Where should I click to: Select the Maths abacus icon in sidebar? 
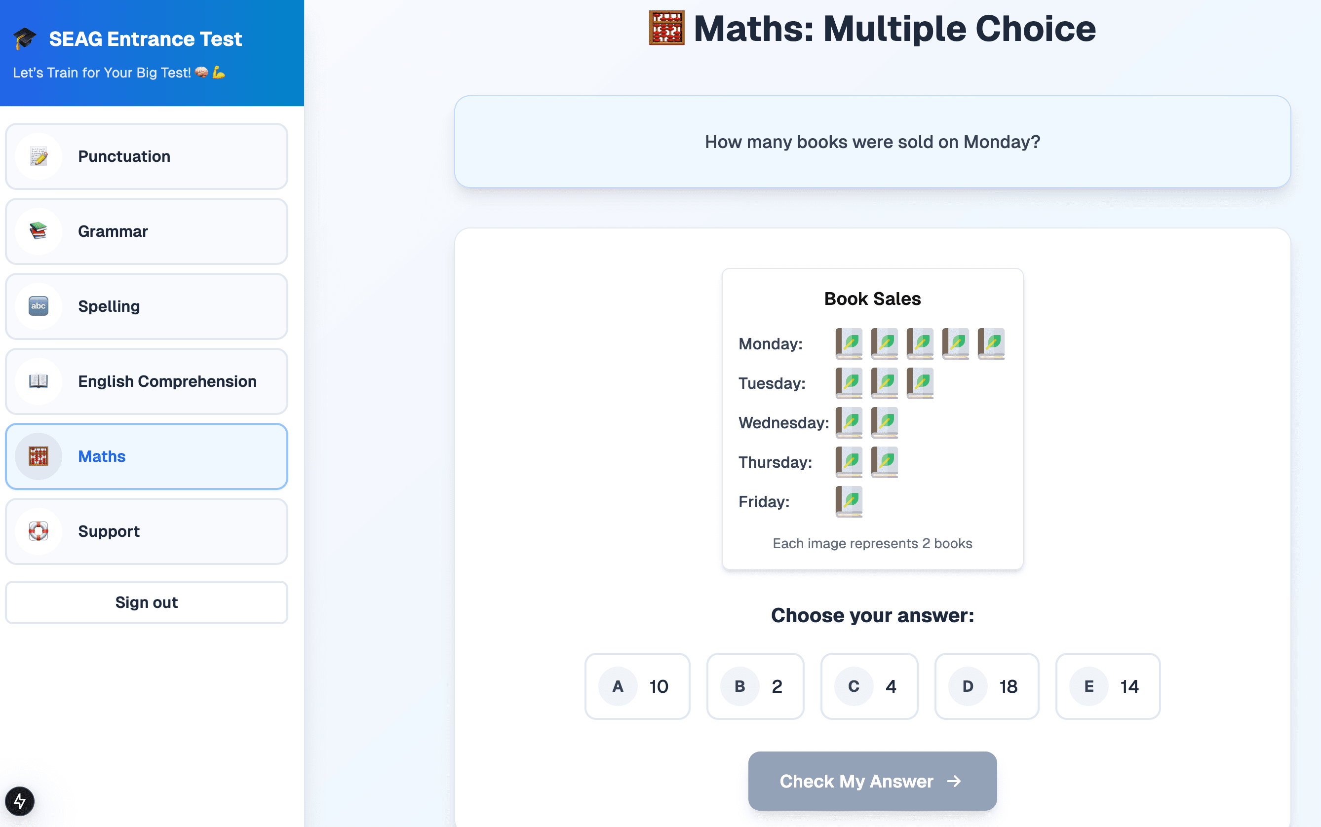pyautogui.click(x=38, y=456)
